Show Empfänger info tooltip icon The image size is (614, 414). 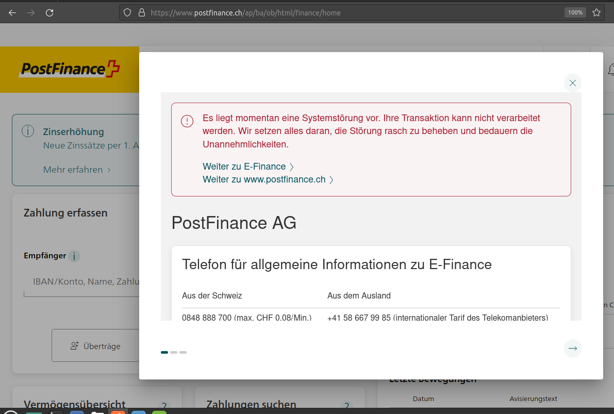pos(74,256)
